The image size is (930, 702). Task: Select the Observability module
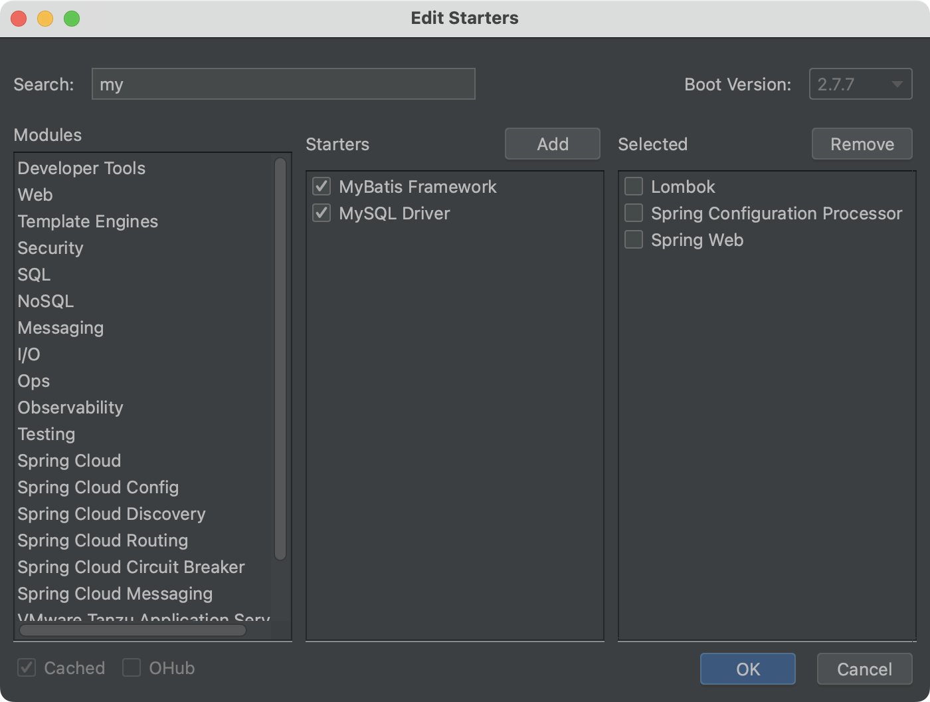coord(70,408)
